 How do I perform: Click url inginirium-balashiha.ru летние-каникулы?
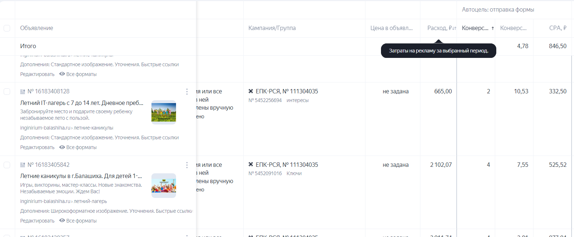[67, 128]
